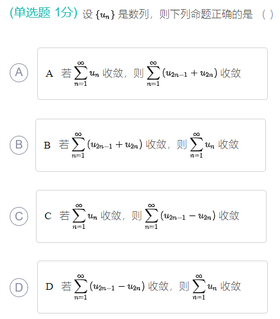Screen dimensions: 280x319
Task: Click the Σu_n sum at the start of option A
Action: 87,74
